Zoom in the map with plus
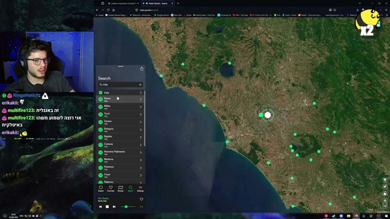The height and width of the screenshot is (219, 390). point(385,201)
